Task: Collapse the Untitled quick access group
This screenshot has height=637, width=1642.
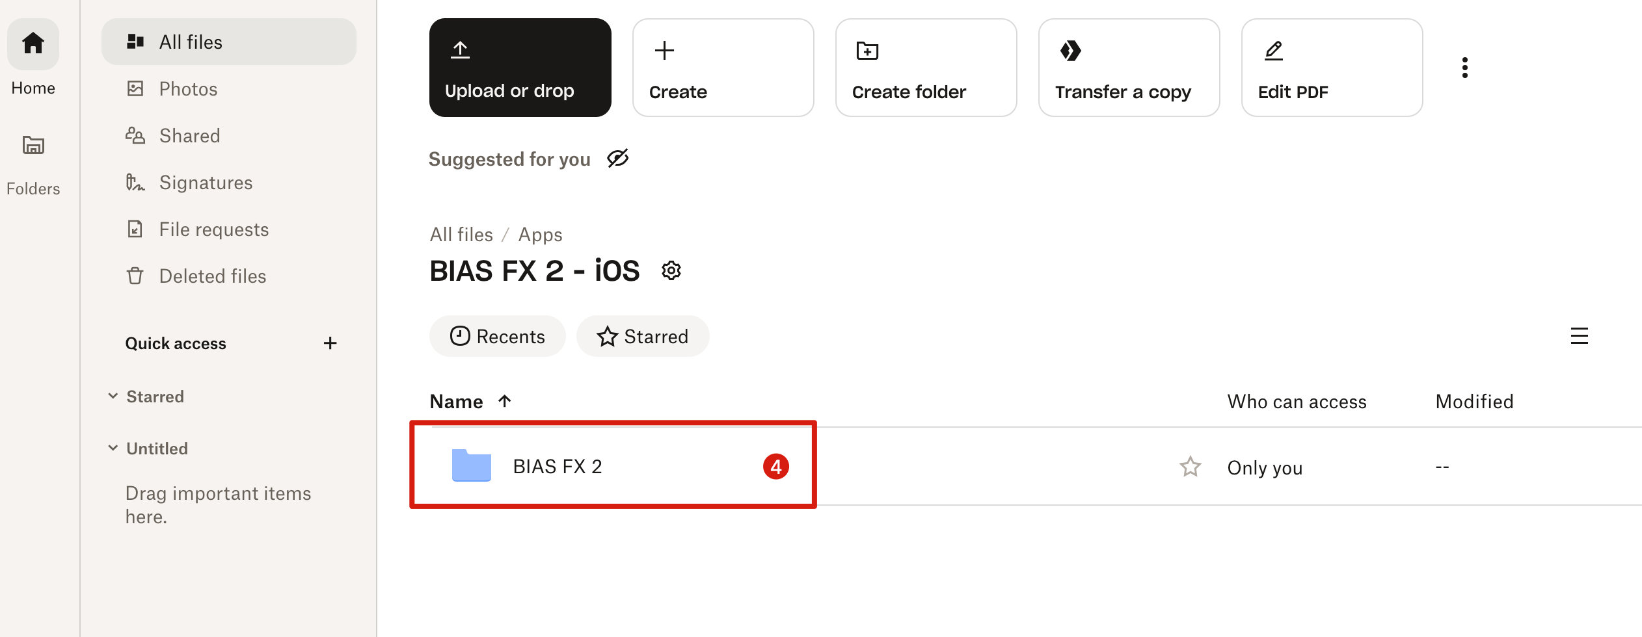Action: pyautogui.click(x=113, y=448)
